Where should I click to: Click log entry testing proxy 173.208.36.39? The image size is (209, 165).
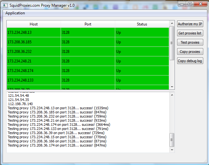[x=56, y=133]
